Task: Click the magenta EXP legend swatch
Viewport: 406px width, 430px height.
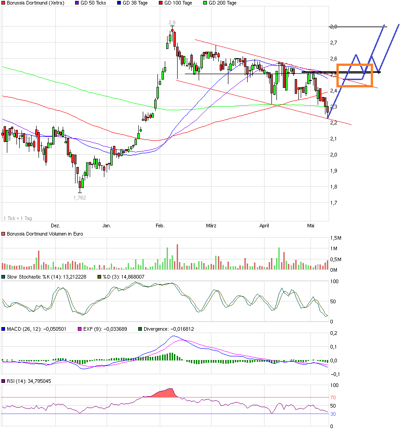Action: point(80,329)
